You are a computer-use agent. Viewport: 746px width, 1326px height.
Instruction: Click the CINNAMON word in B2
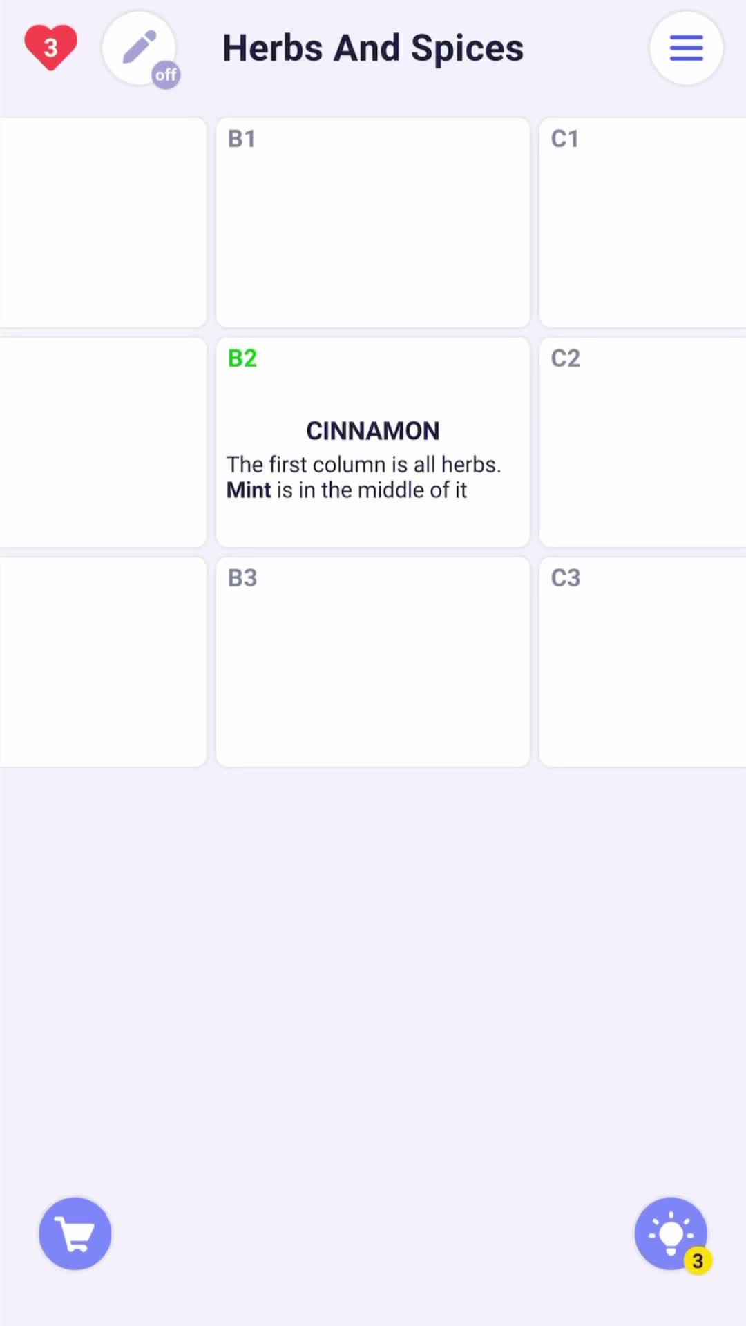coord(373,431)
